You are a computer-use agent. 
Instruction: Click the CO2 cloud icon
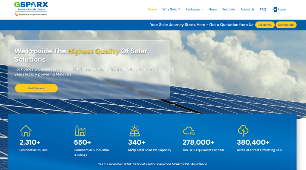189,131
